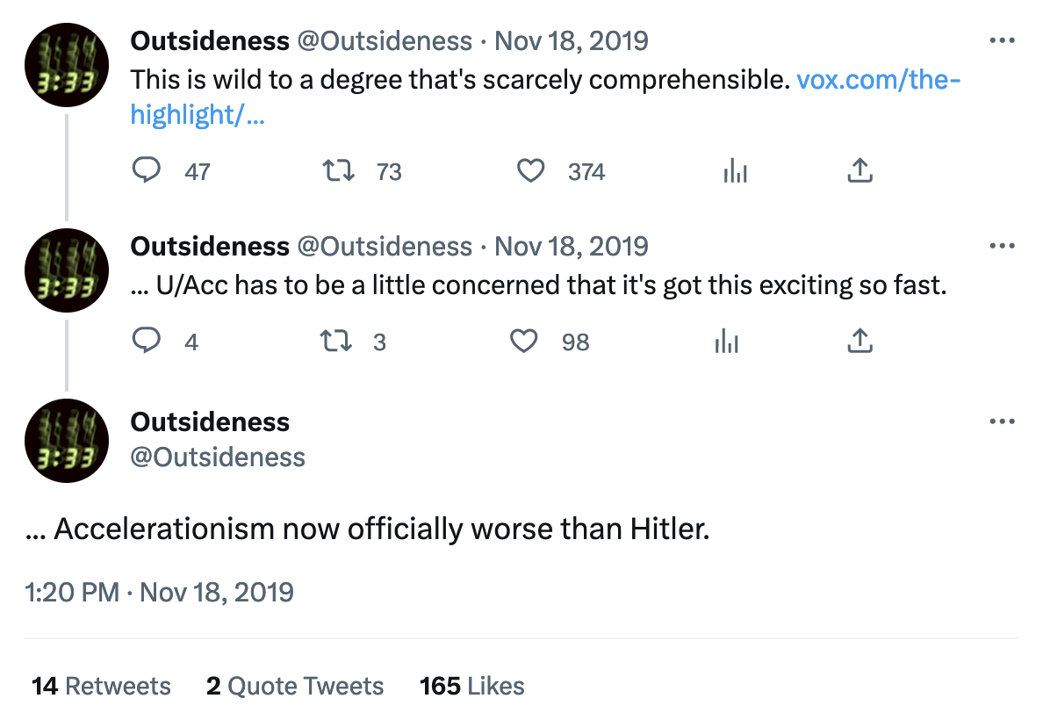The width and height of the screenshot is (1043, 720).
Task: Open the vox.com article link
Action: click(x=878, y=79)
